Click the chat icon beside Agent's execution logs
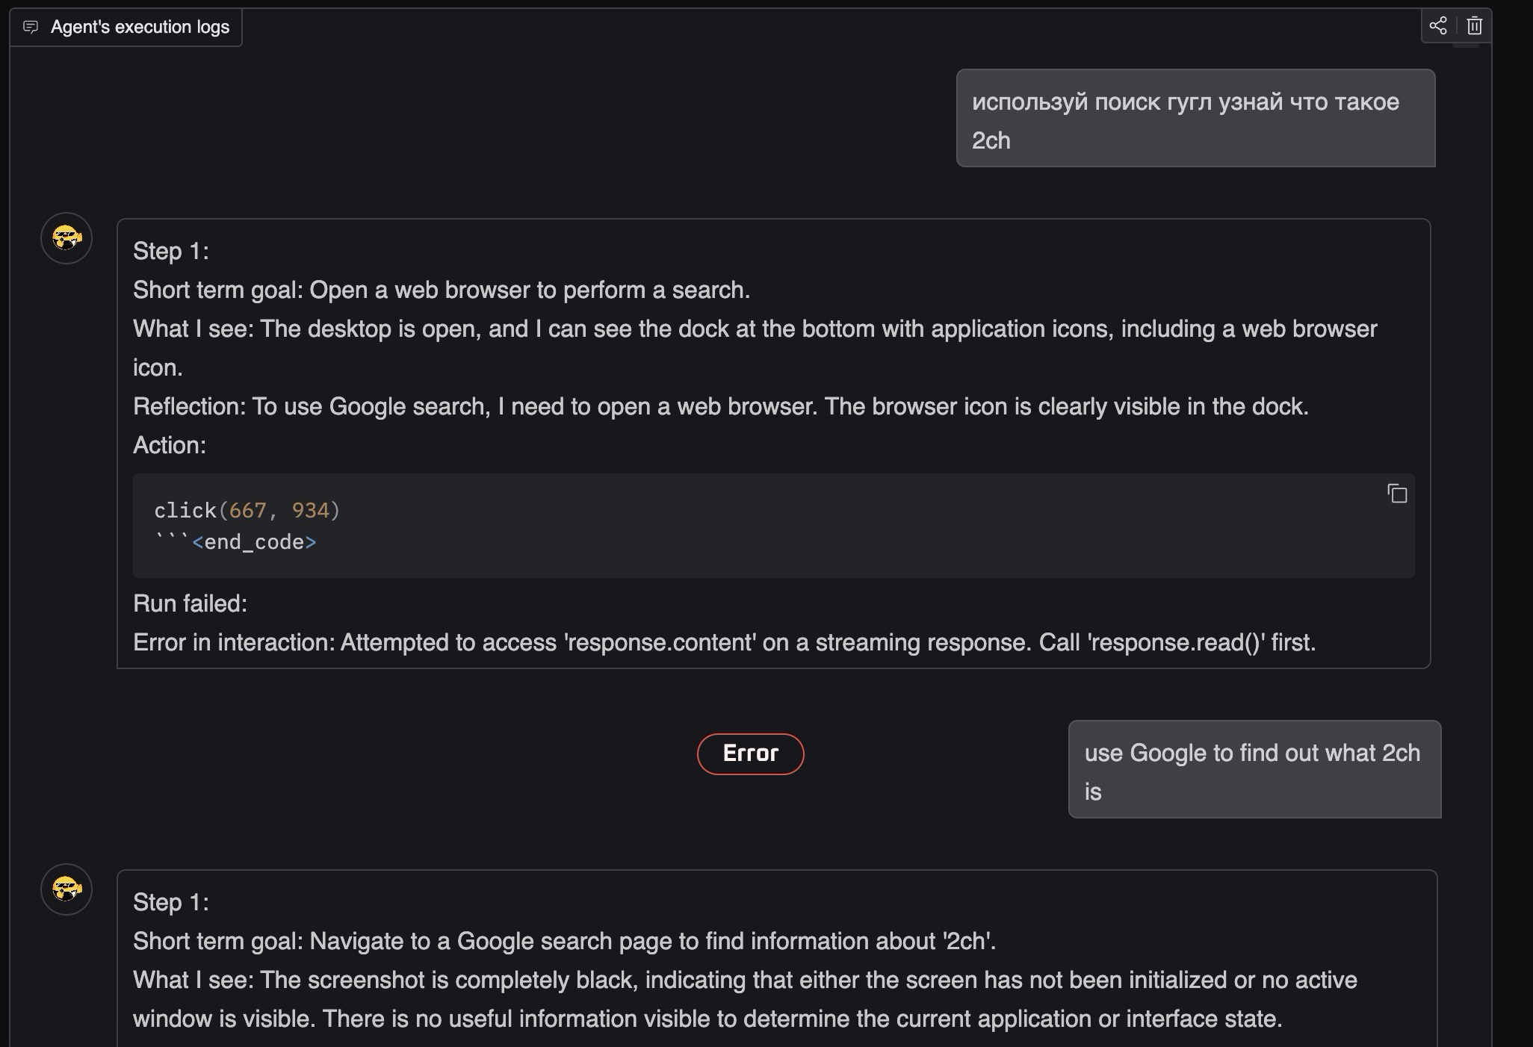The width and height of the screenshot is (1533, 1047). pyautogui.click(x=31, y=27)
